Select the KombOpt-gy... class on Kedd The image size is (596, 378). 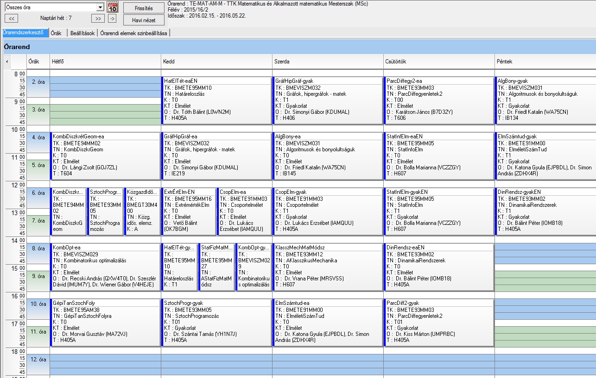(x=254, y=267)
